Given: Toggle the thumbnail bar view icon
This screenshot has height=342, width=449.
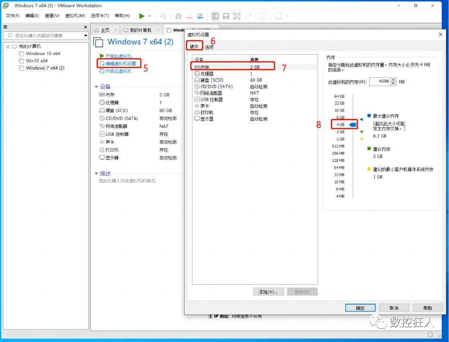Looking at the screenshot, I should click(226, 16).
